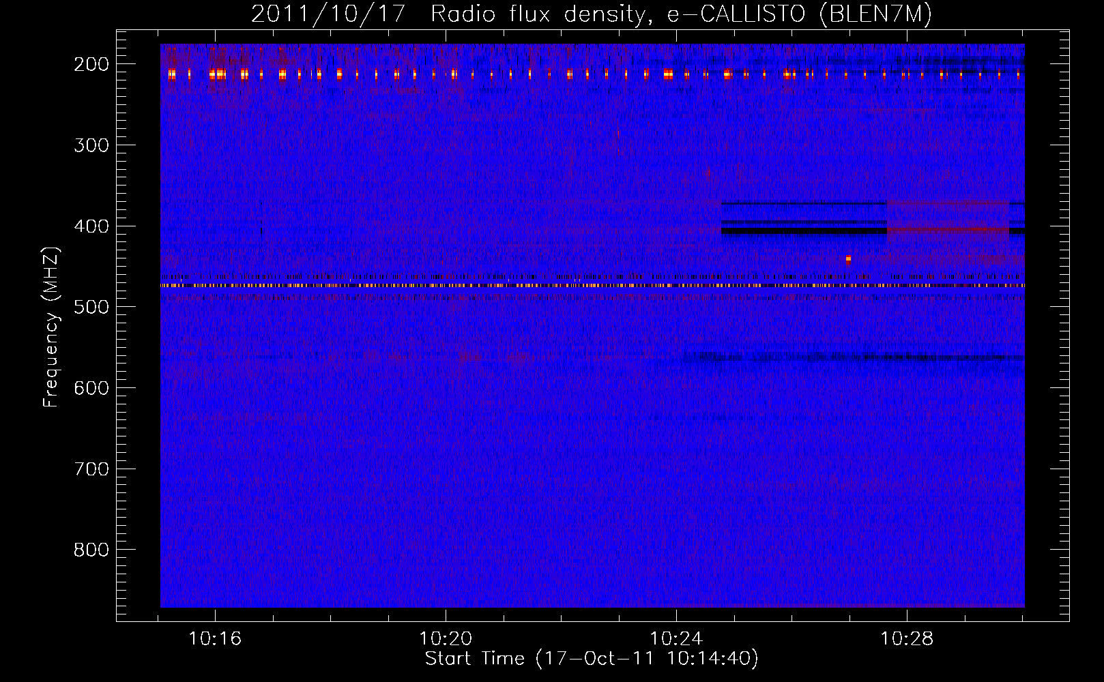Viewport: 1104px width, 682px height.
Task: Click the 10:28 time tick label
Action: point(907,639)
